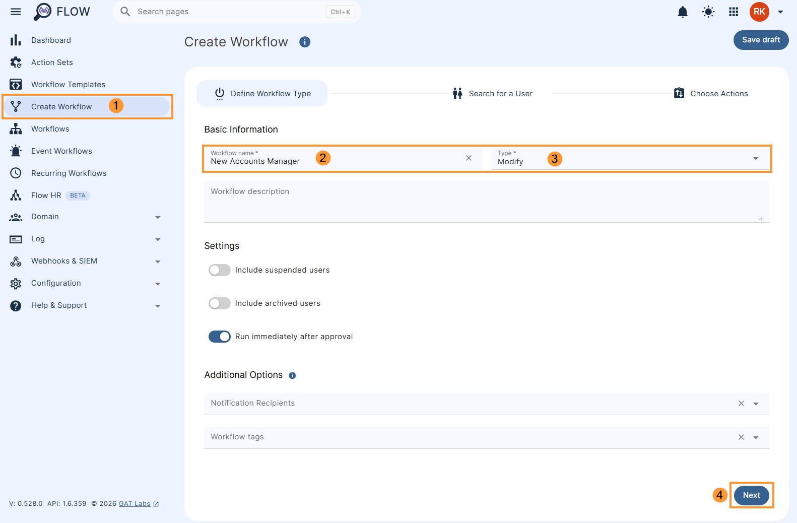The image size is (797, 523).
Task: Click the info icon beside Create Workflow title
Action: click(x=305, y=42)
